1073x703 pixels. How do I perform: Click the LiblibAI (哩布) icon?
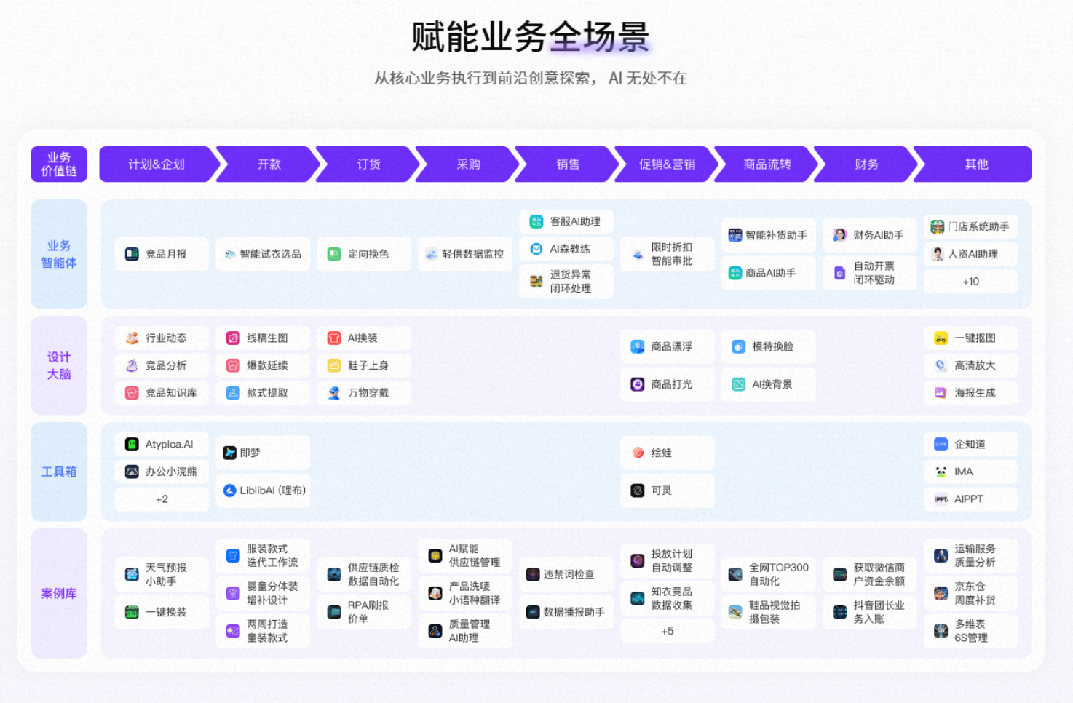(x=229, y=490)
